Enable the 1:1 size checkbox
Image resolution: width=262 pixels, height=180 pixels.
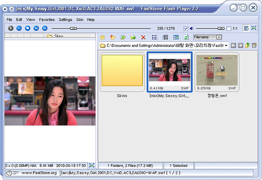[x=229, y=29]
